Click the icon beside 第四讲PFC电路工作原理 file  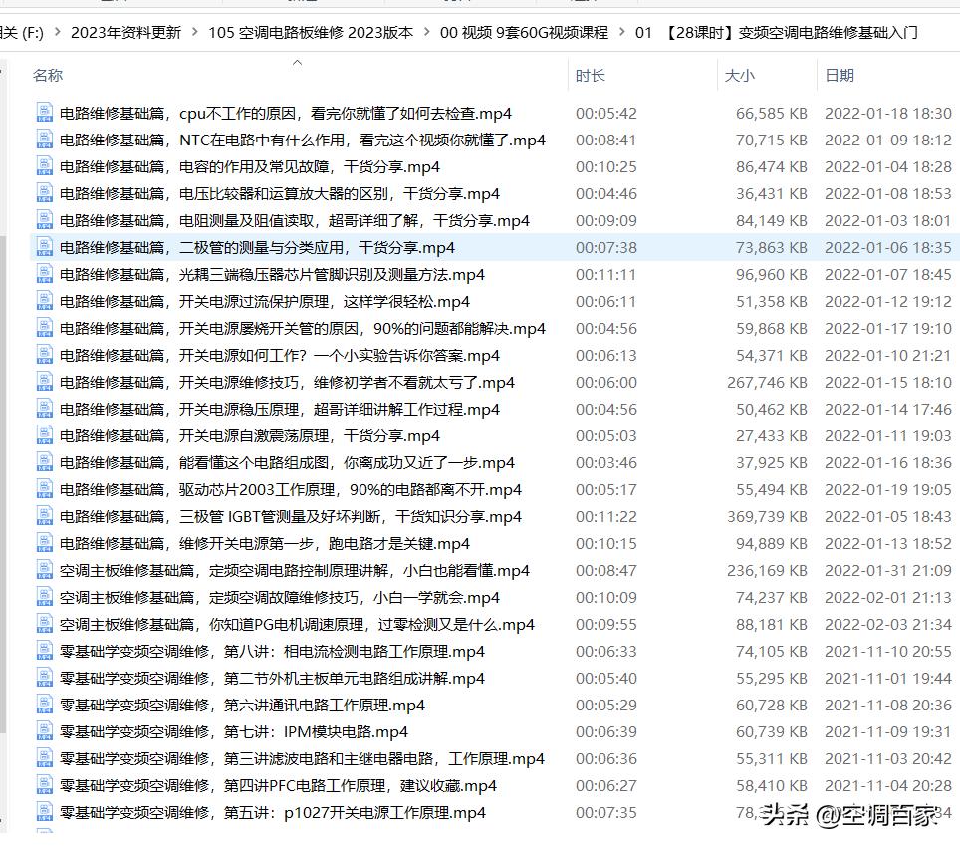pyautogui.click(x=42, y=784)
